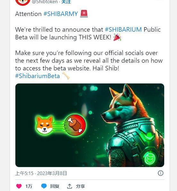Click the 分享 share label
Viewport: 177px width, 191px height.
point(80,186)
